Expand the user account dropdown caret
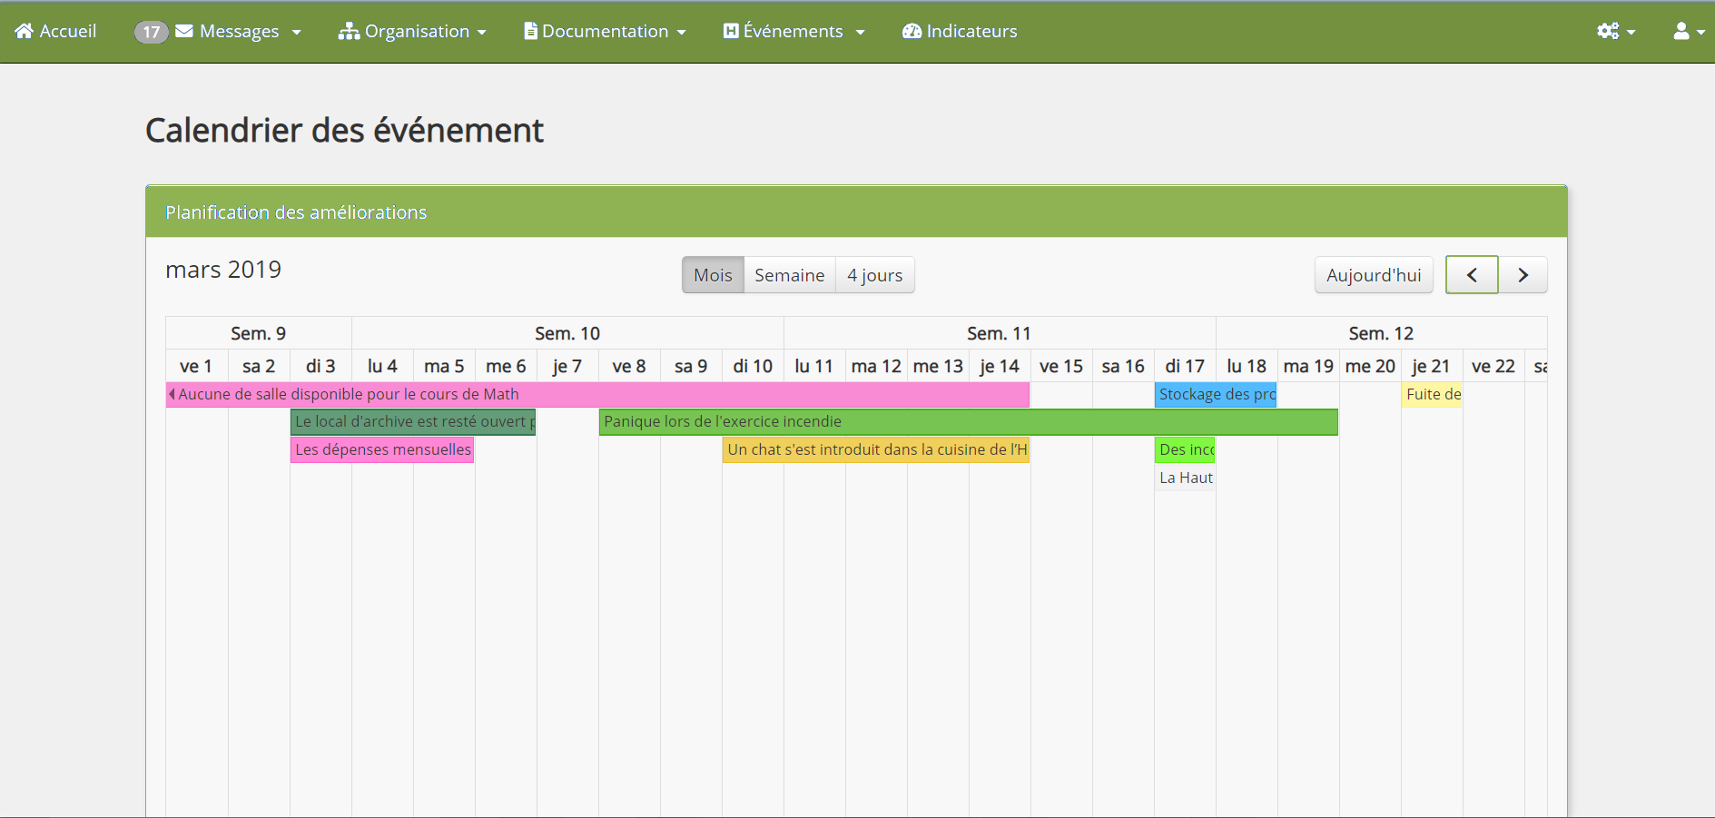This screenshot has height=818, width=1715. [x=1700, y=32]
